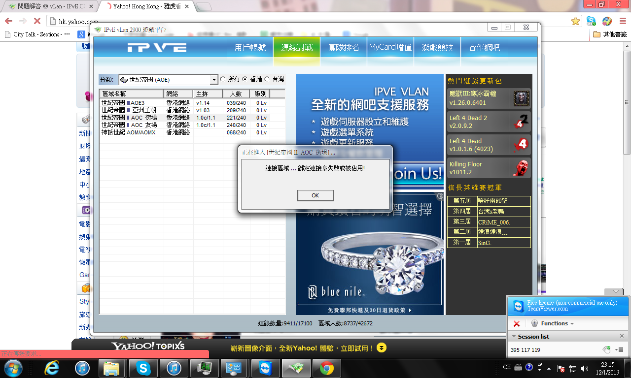
Task: Click champion entry 唔好兩頭望
Action: (x=504, y=201)
